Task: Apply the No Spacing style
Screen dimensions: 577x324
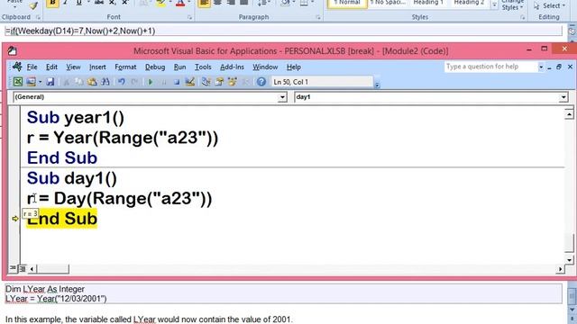Action: click(x=388, y=3)
